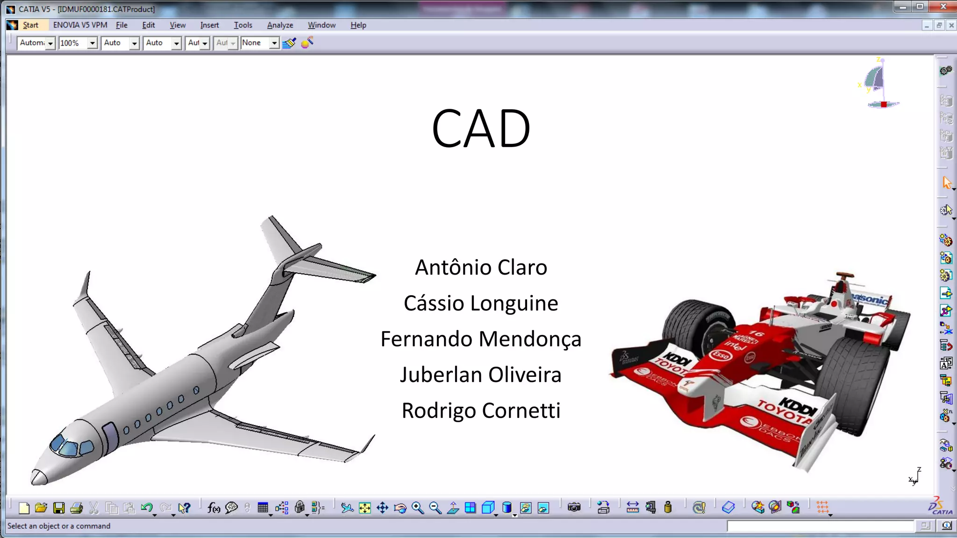This screenshot has width=957, height=538.
Task: Toggle the Painter brush tool icon
Action: point(289,43)
